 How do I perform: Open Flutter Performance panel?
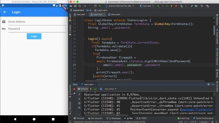[203, 118]
